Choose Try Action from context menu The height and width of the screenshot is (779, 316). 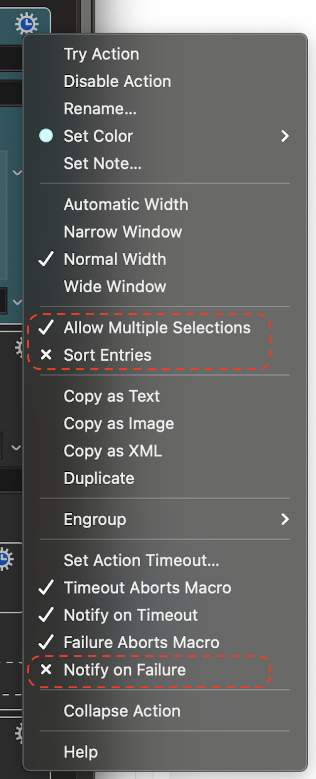[101, 54]
